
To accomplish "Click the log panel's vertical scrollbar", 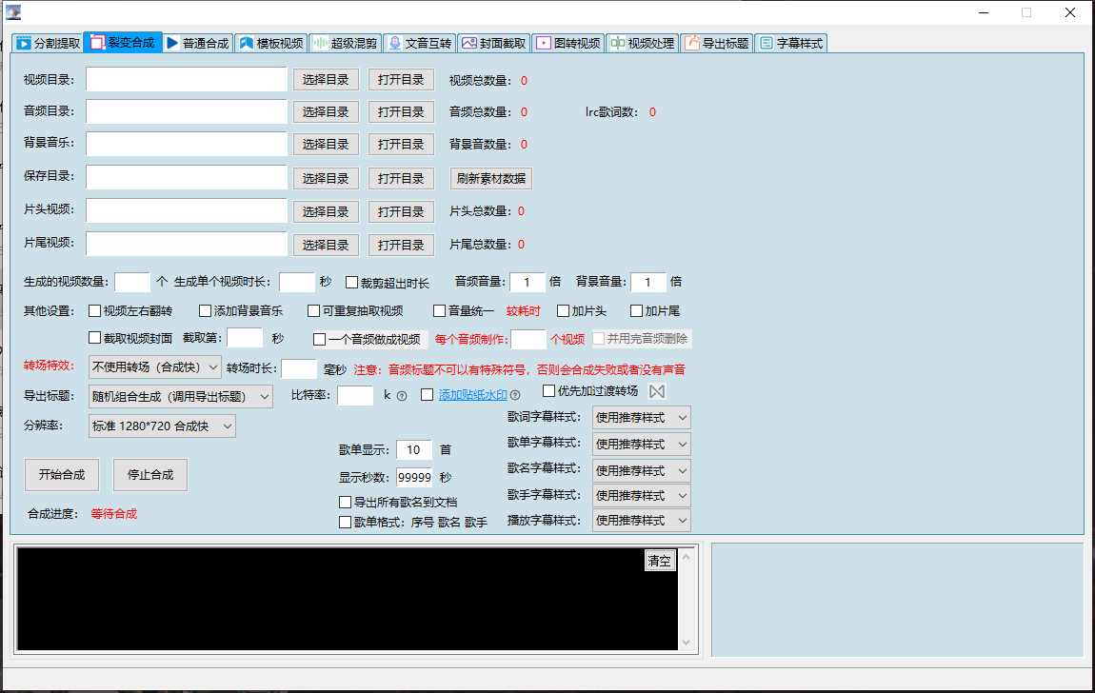I will pyautogui.click(x=687, y=598).
